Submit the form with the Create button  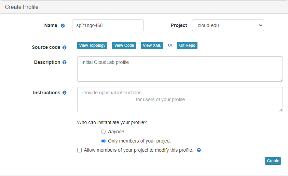[273, 161]
